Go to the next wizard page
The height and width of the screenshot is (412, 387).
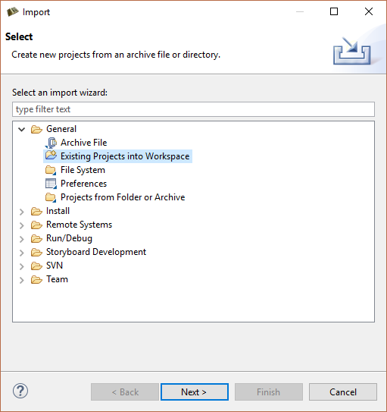click(195, 392)
